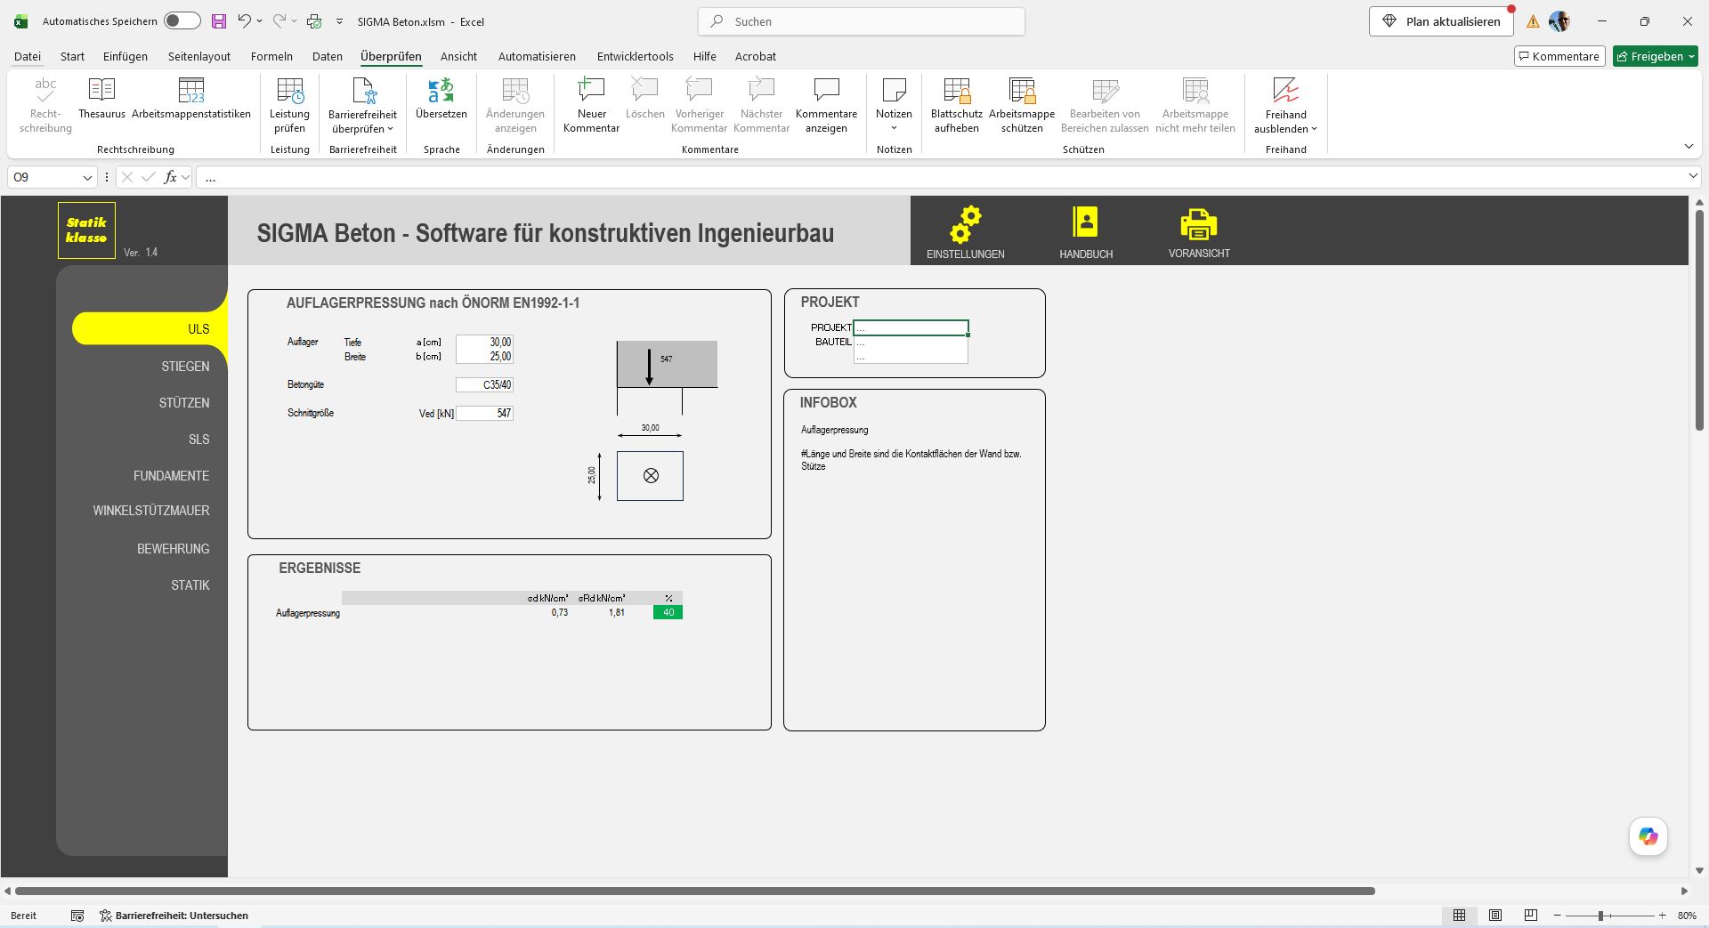Image resolution: width=1709 pixels, height=928 pixels.
Task: Save the workbook with the disk icon
Action: 219,21
